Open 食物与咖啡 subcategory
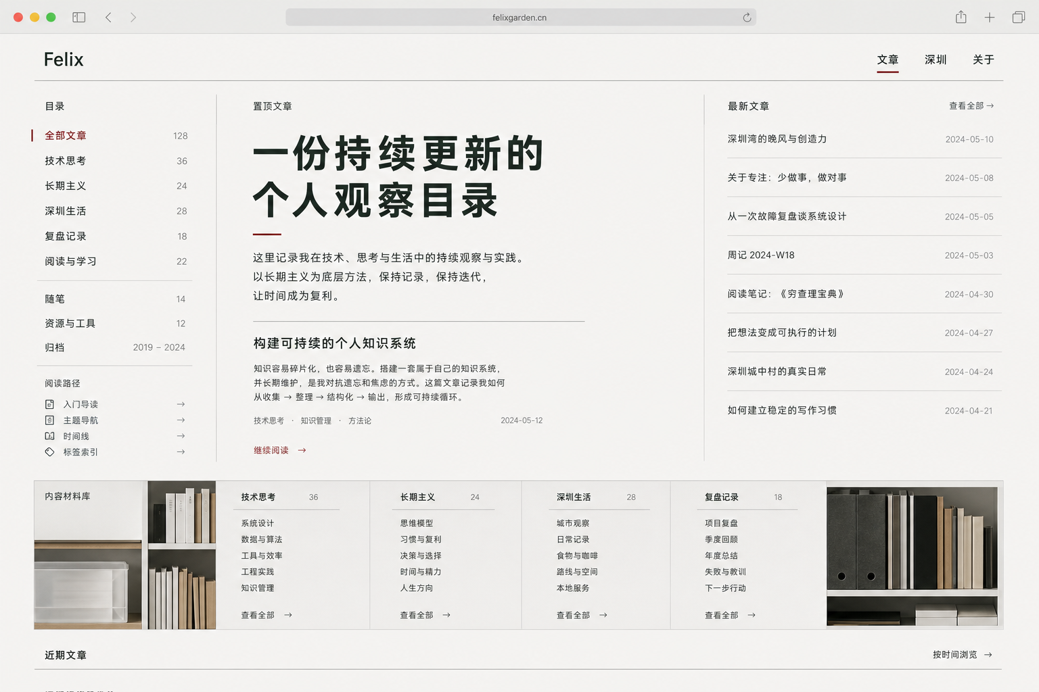 pyautogui.click(x=577, y=555)
